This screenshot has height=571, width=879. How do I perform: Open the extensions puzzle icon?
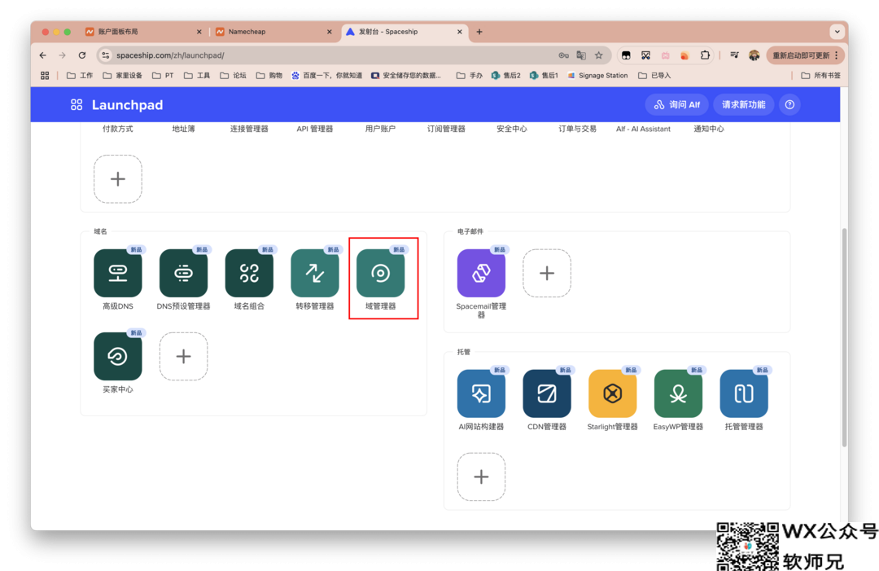(705, 55)
